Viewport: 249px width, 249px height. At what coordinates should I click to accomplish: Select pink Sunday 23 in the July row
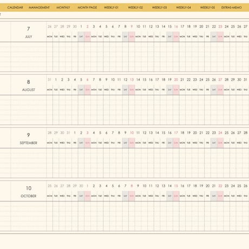(x=220, y=27)
